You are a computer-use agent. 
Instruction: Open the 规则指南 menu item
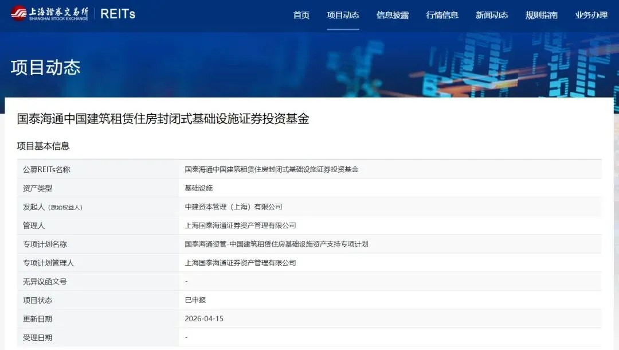click(x=542, y=15)
